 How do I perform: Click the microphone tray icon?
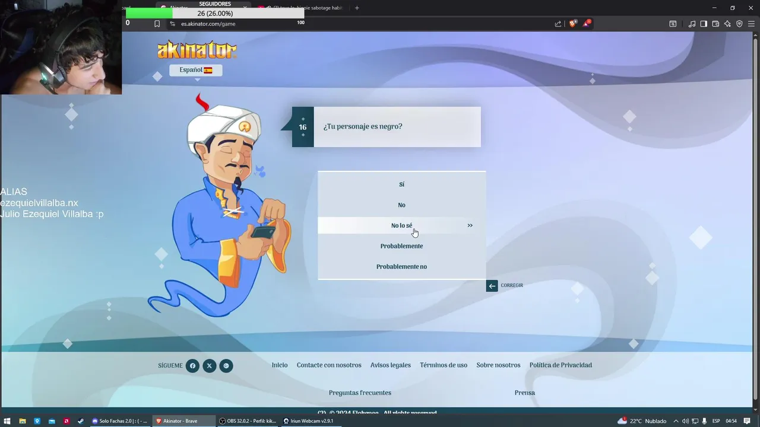(704, 421)
